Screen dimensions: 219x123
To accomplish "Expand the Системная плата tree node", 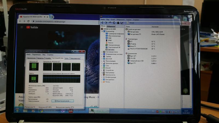I will point(102,52).
